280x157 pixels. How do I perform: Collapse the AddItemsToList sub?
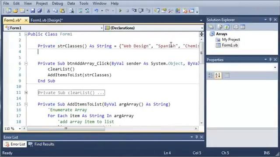[x=26, y=104]
